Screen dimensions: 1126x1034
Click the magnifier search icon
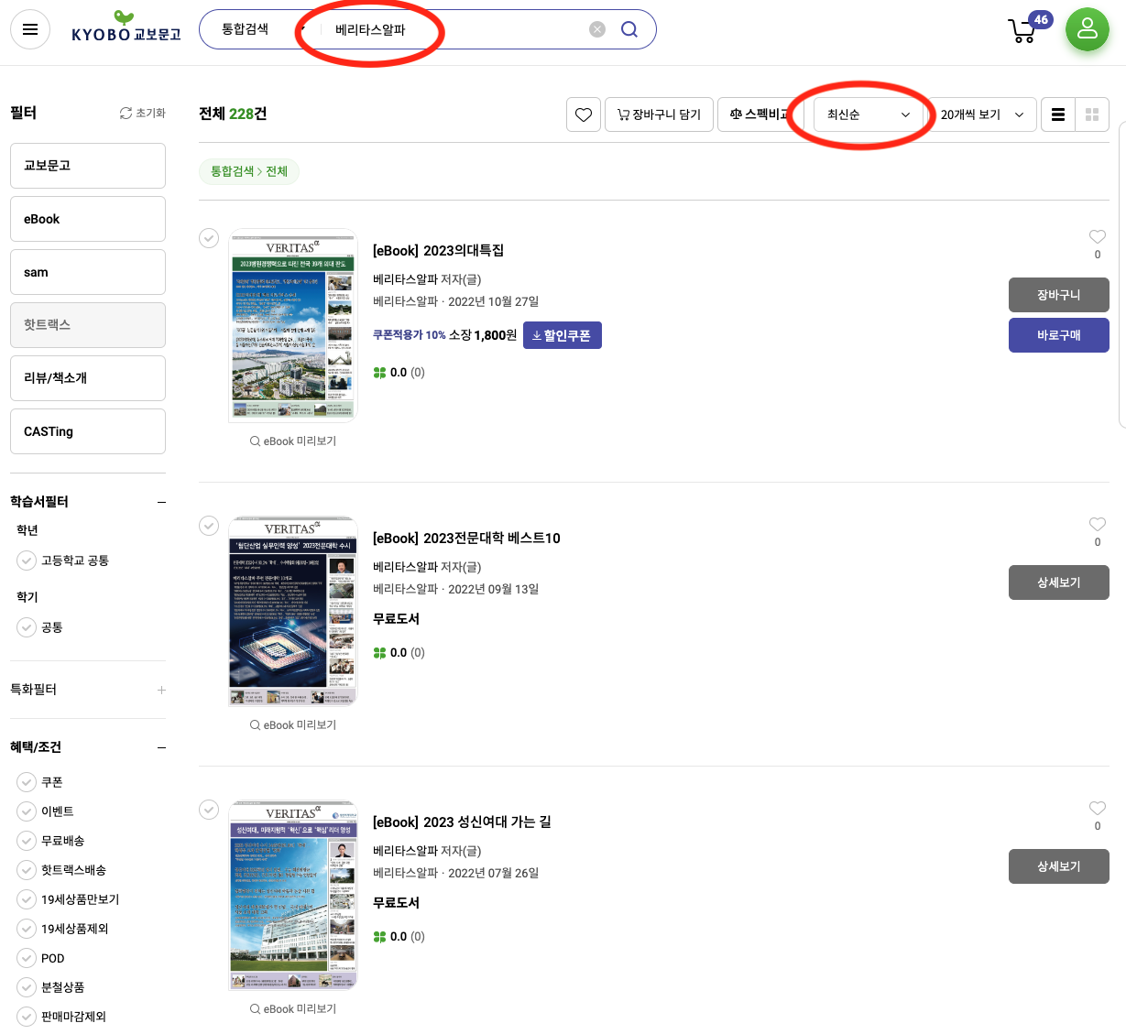click(629, 29)
